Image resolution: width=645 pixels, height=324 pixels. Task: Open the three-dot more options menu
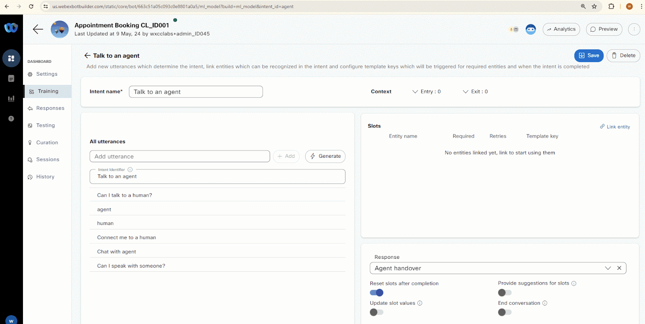pyautogui.click(x=634, y=29)
